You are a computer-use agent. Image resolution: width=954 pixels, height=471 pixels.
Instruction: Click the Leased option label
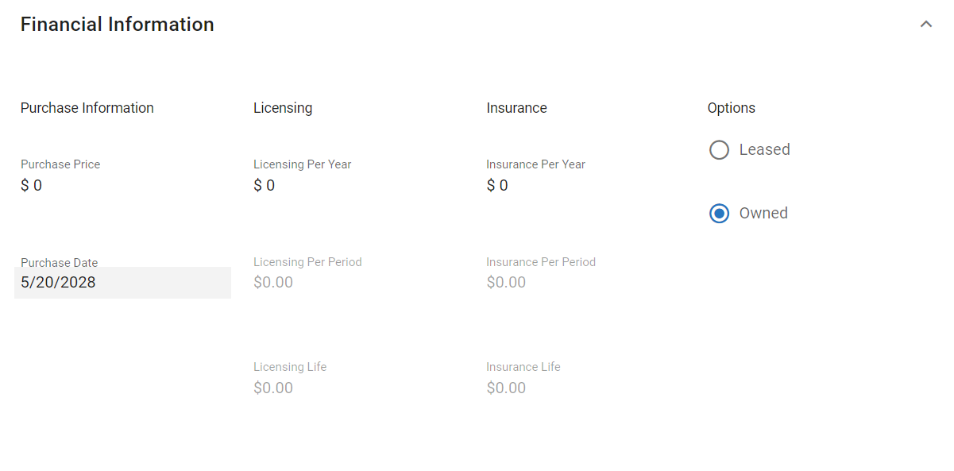(764, 150)
